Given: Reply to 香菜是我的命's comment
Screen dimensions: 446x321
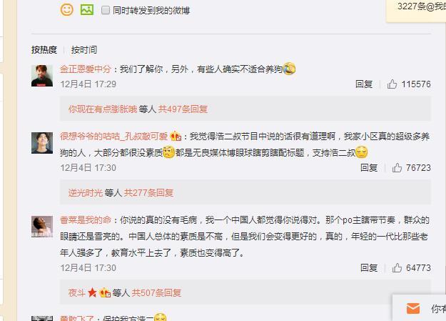Looking at the screenshot, I should [369, 268].
